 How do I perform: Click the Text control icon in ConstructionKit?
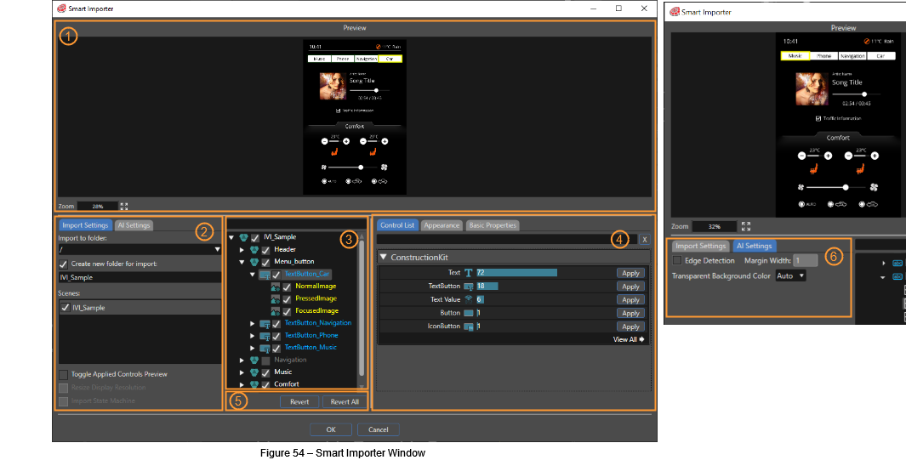[x=469, y=273]
